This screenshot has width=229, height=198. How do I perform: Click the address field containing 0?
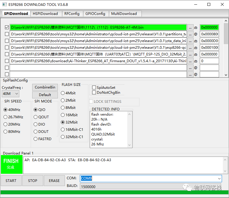209,61
